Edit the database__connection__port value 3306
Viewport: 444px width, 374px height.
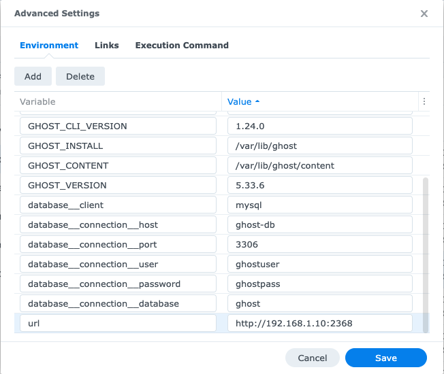[320, 244]
